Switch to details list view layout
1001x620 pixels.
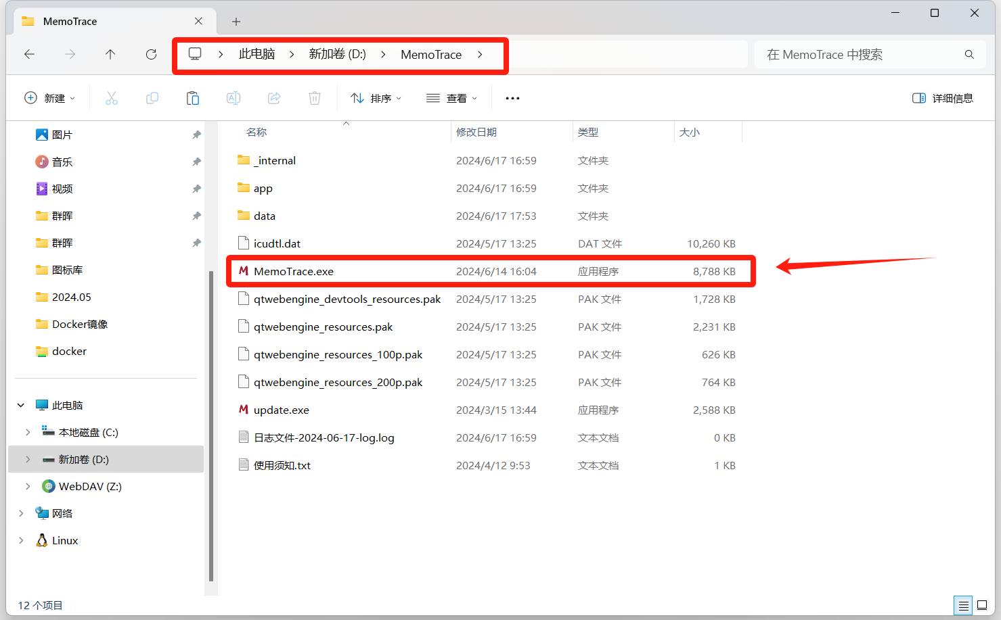(963, 605)
